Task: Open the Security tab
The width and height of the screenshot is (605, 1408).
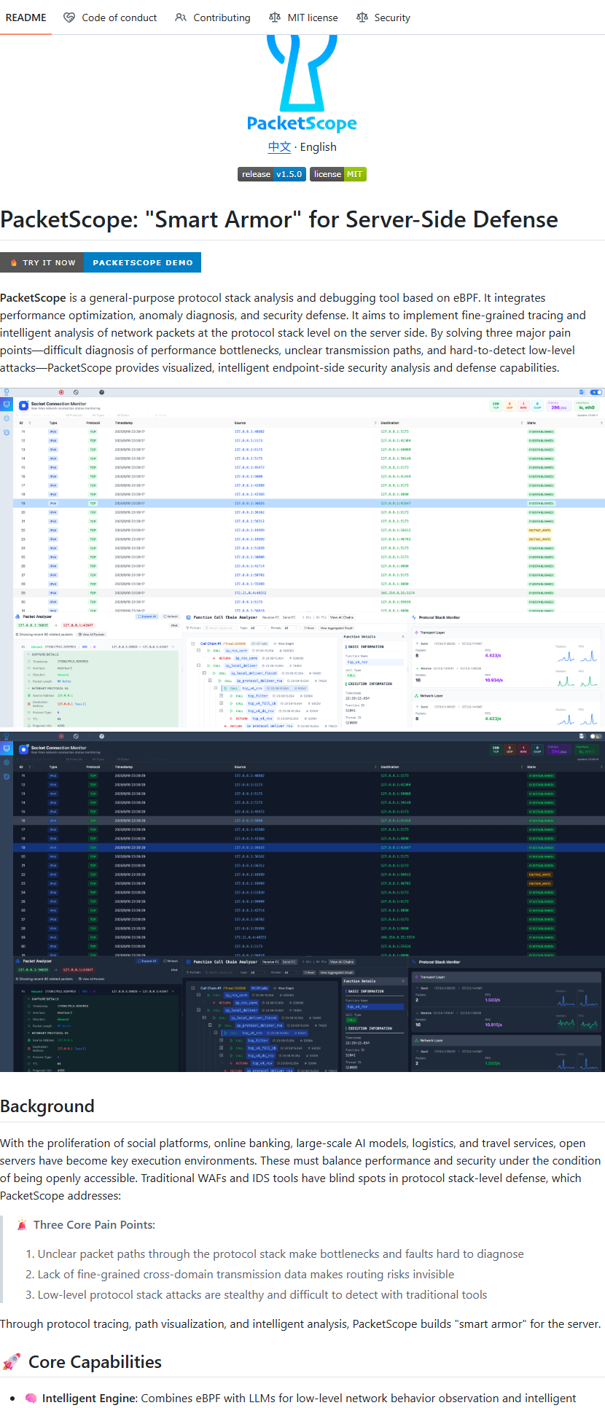Action: pos(383,17)
